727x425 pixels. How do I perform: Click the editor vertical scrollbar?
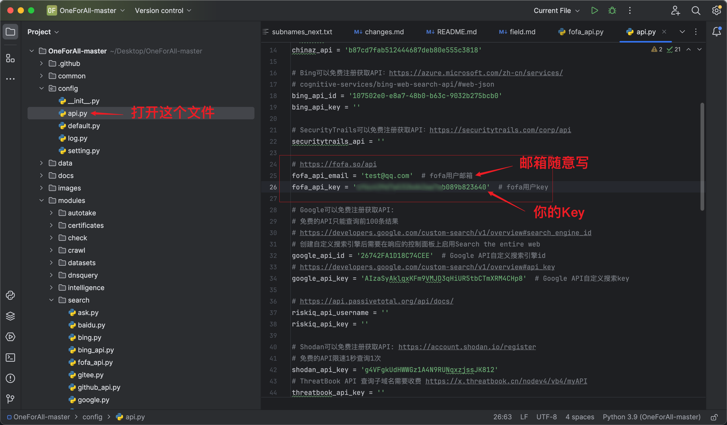point(702,157)
